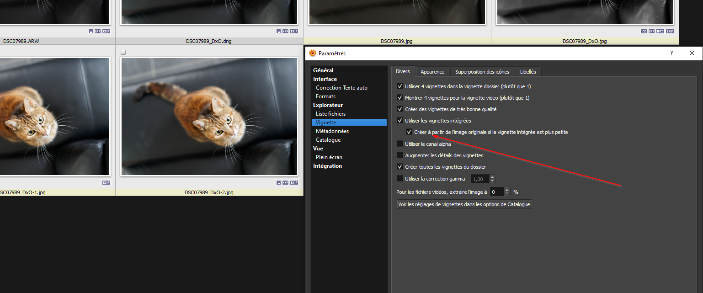Click the IPTC badge under DSC07989_DxO.jpg

click(x=660, y=32)
